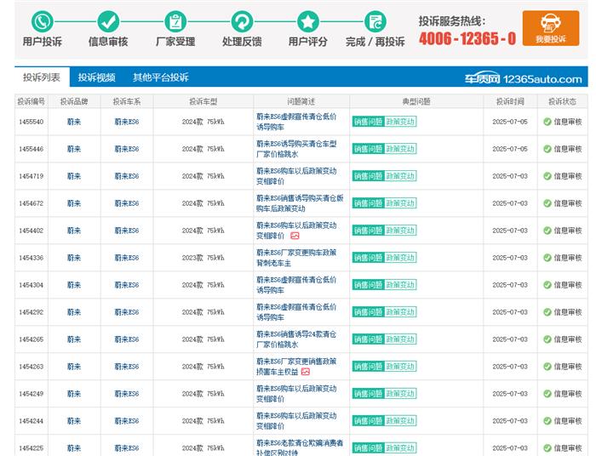Click the green status icon for complaint 1455540

547,122
